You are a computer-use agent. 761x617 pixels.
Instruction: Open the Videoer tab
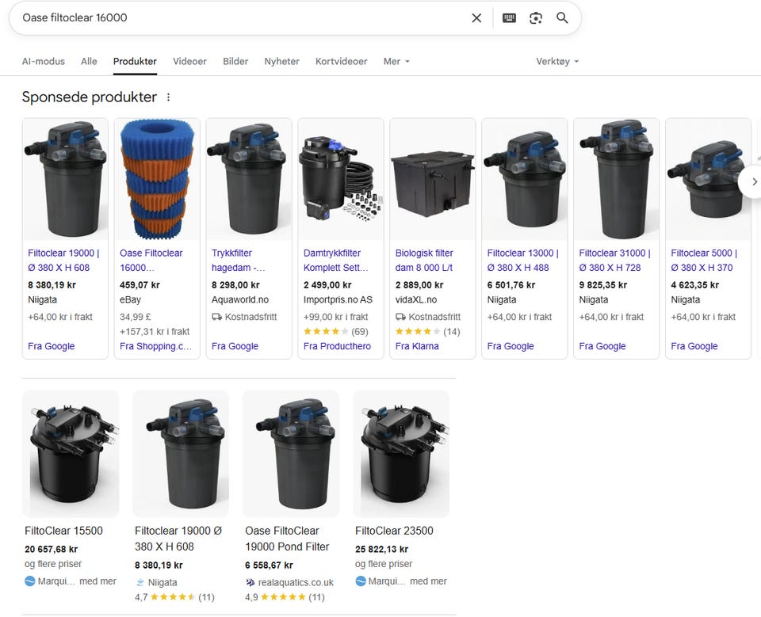(x=189, y=62)
